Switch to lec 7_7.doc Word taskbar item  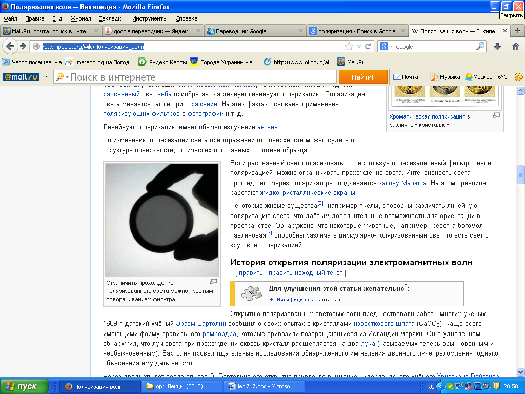click(264, 387)
